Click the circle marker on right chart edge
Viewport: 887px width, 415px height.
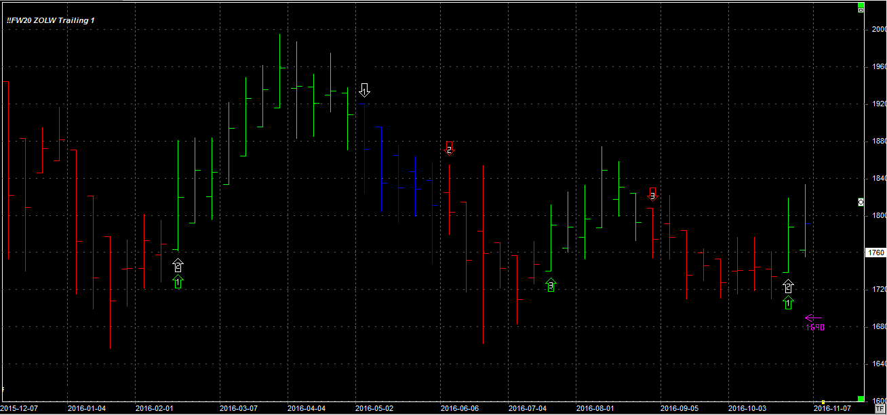click(x=861, y=202)
